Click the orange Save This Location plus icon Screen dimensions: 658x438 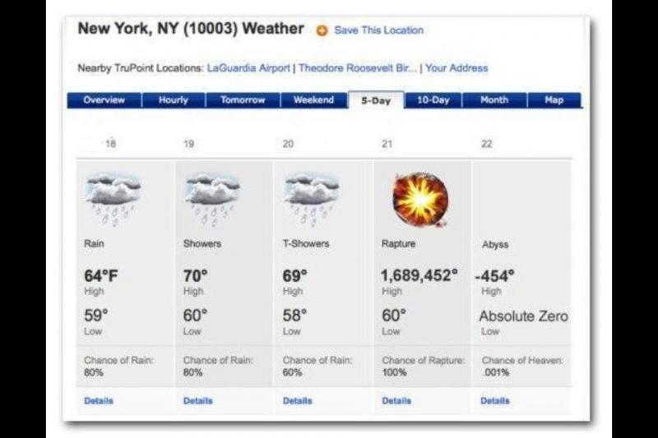click(322, 30)
